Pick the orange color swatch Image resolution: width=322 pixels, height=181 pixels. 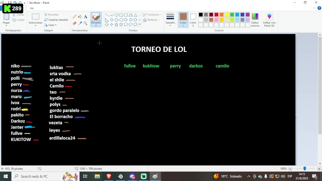222,15
